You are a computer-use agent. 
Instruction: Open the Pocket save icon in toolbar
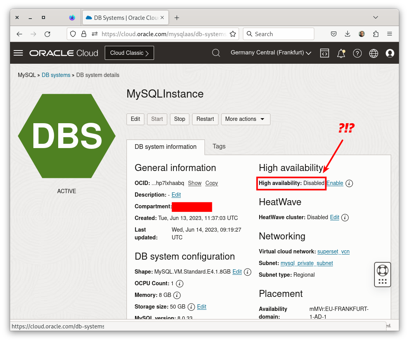coord(334,34)
